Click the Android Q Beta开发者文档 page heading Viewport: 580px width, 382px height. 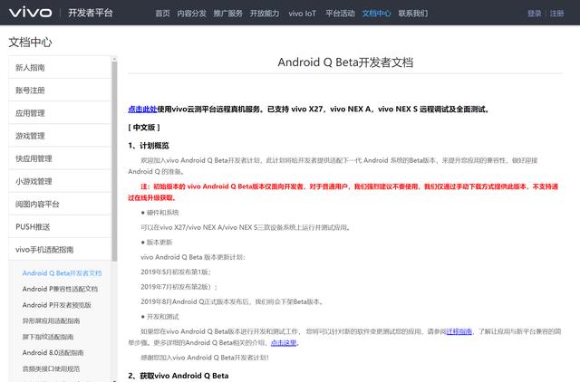point(345,62)
